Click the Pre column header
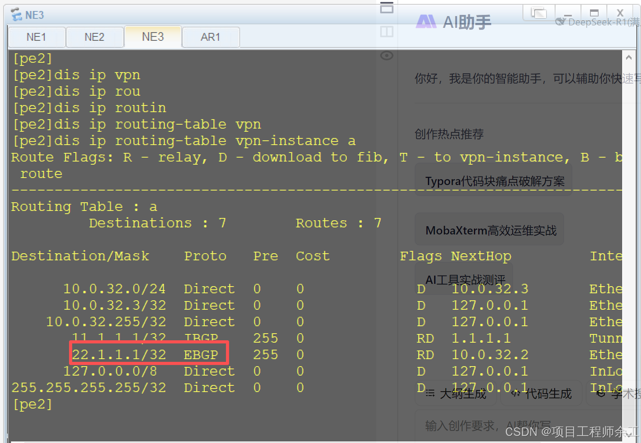 266,256
